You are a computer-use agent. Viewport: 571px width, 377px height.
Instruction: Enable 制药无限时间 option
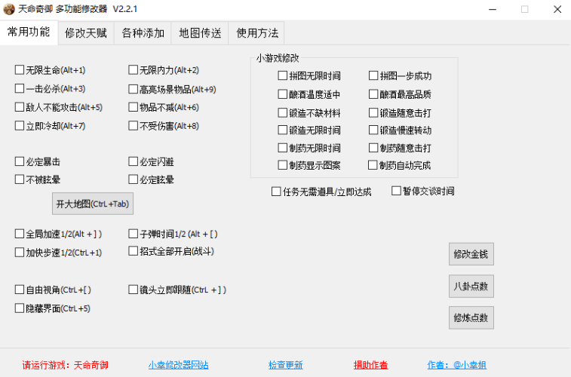pos(282,148)
